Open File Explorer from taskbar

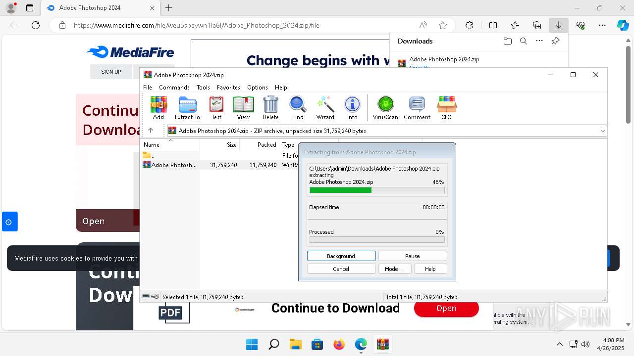(x=296, y=344)
